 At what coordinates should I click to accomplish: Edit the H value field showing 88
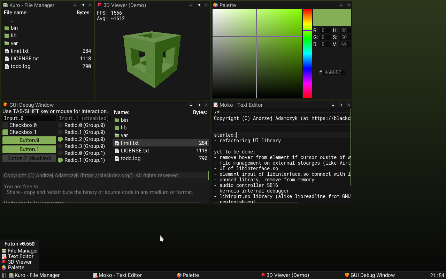[x=345, y=30]
